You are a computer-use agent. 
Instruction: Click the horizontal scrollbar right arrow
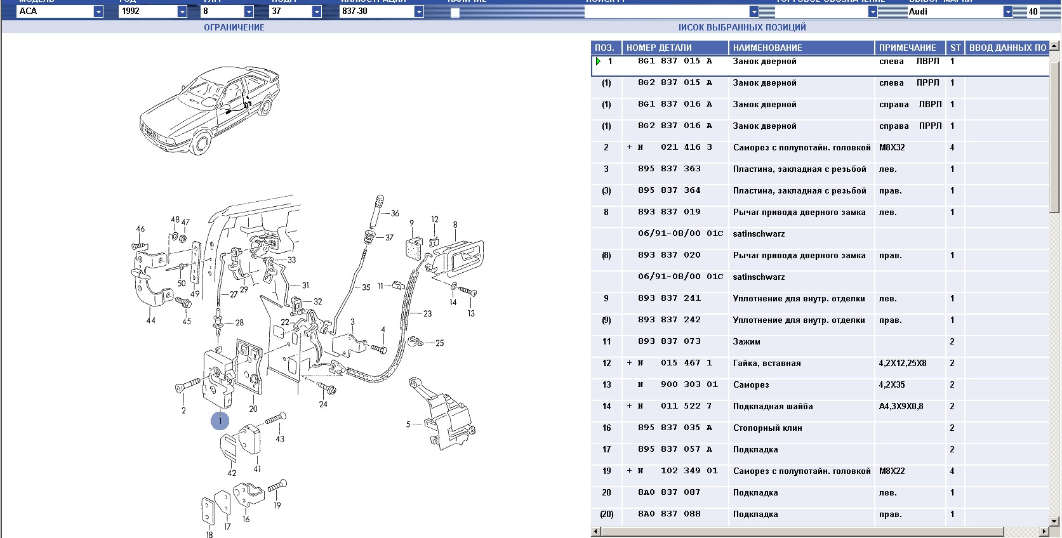tap(1045, 531)
